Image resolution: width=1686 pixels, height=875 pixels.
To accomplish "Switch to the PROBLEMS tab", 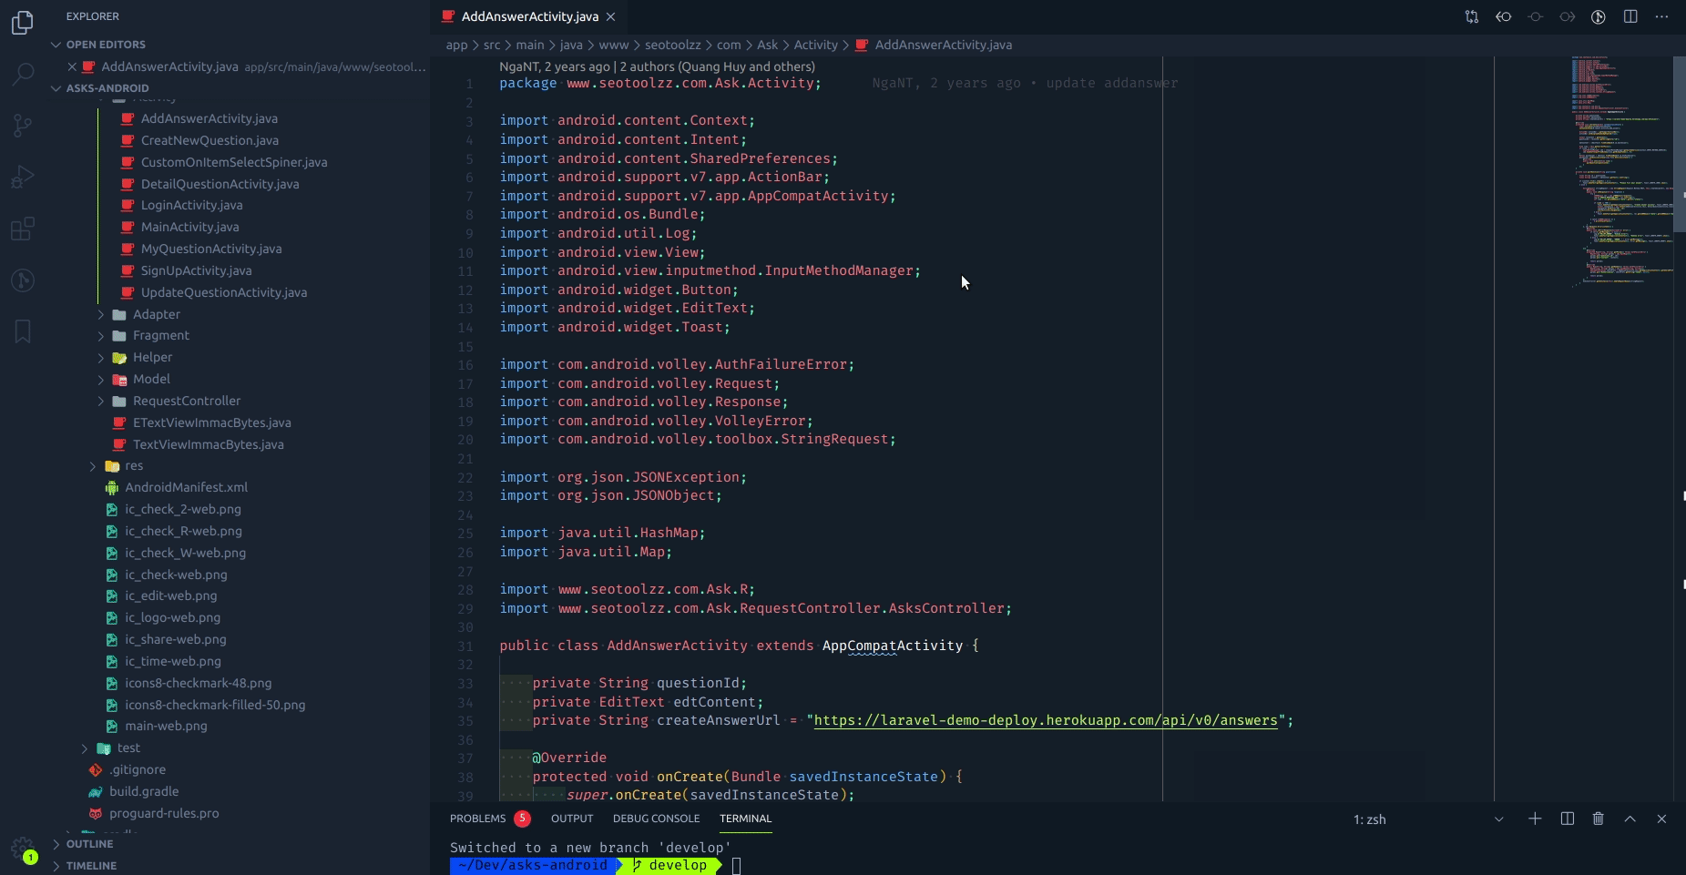I will [477, 819].
